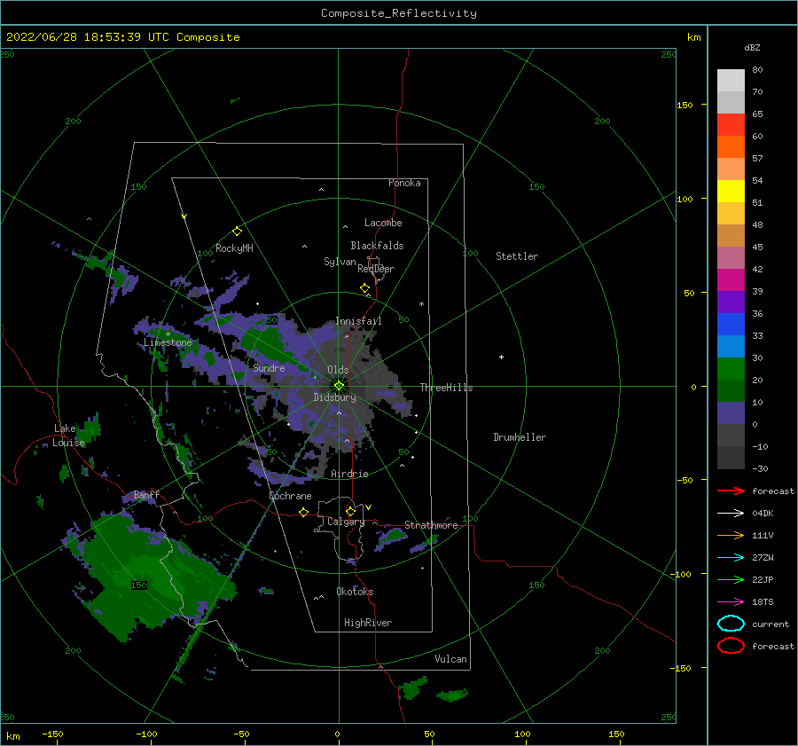Click the yellow diamond marker below RedDeer
This screenshot has width=798, height=746.
[x=365, y=288]
